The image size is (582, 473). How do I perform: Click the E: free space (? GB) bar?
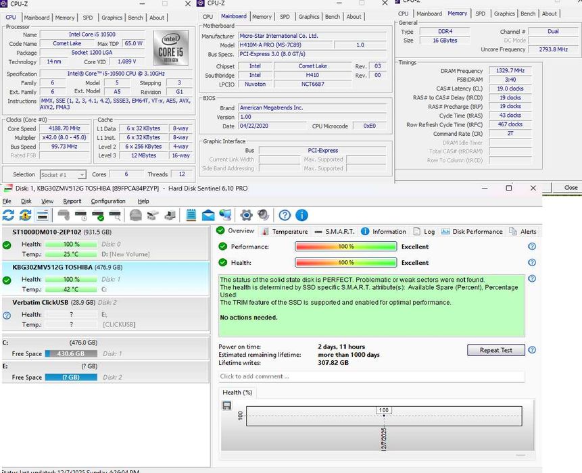coord(71,377)
